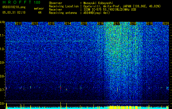Click the 0212 time marker
The height and width of the screenshot is (109, 172).
(x=35, y=23)
